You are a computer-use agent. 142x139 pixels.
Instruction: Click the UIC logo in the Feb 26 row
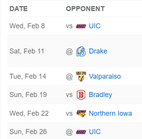coord(81,132)
